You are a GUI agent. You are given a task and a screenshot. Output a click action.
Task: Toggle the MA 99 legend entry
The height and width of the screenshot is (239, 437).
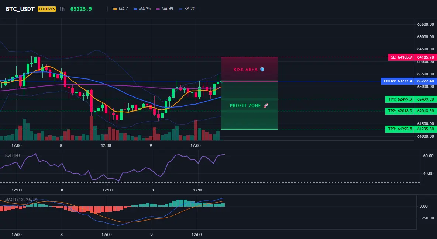click(165, 9)
